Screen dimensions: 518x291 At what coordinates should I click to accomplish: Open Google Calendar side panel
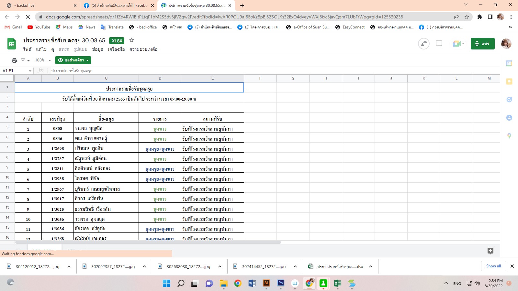pyautogui.click(x=509, y=64)
